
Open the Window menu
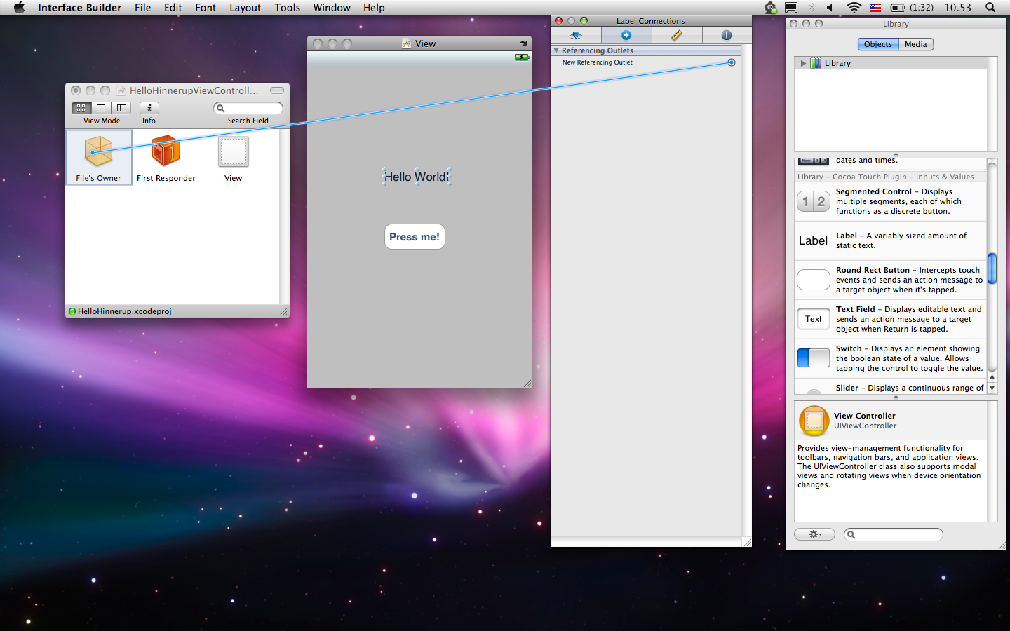pyautogui.click(x=332, y=8)
